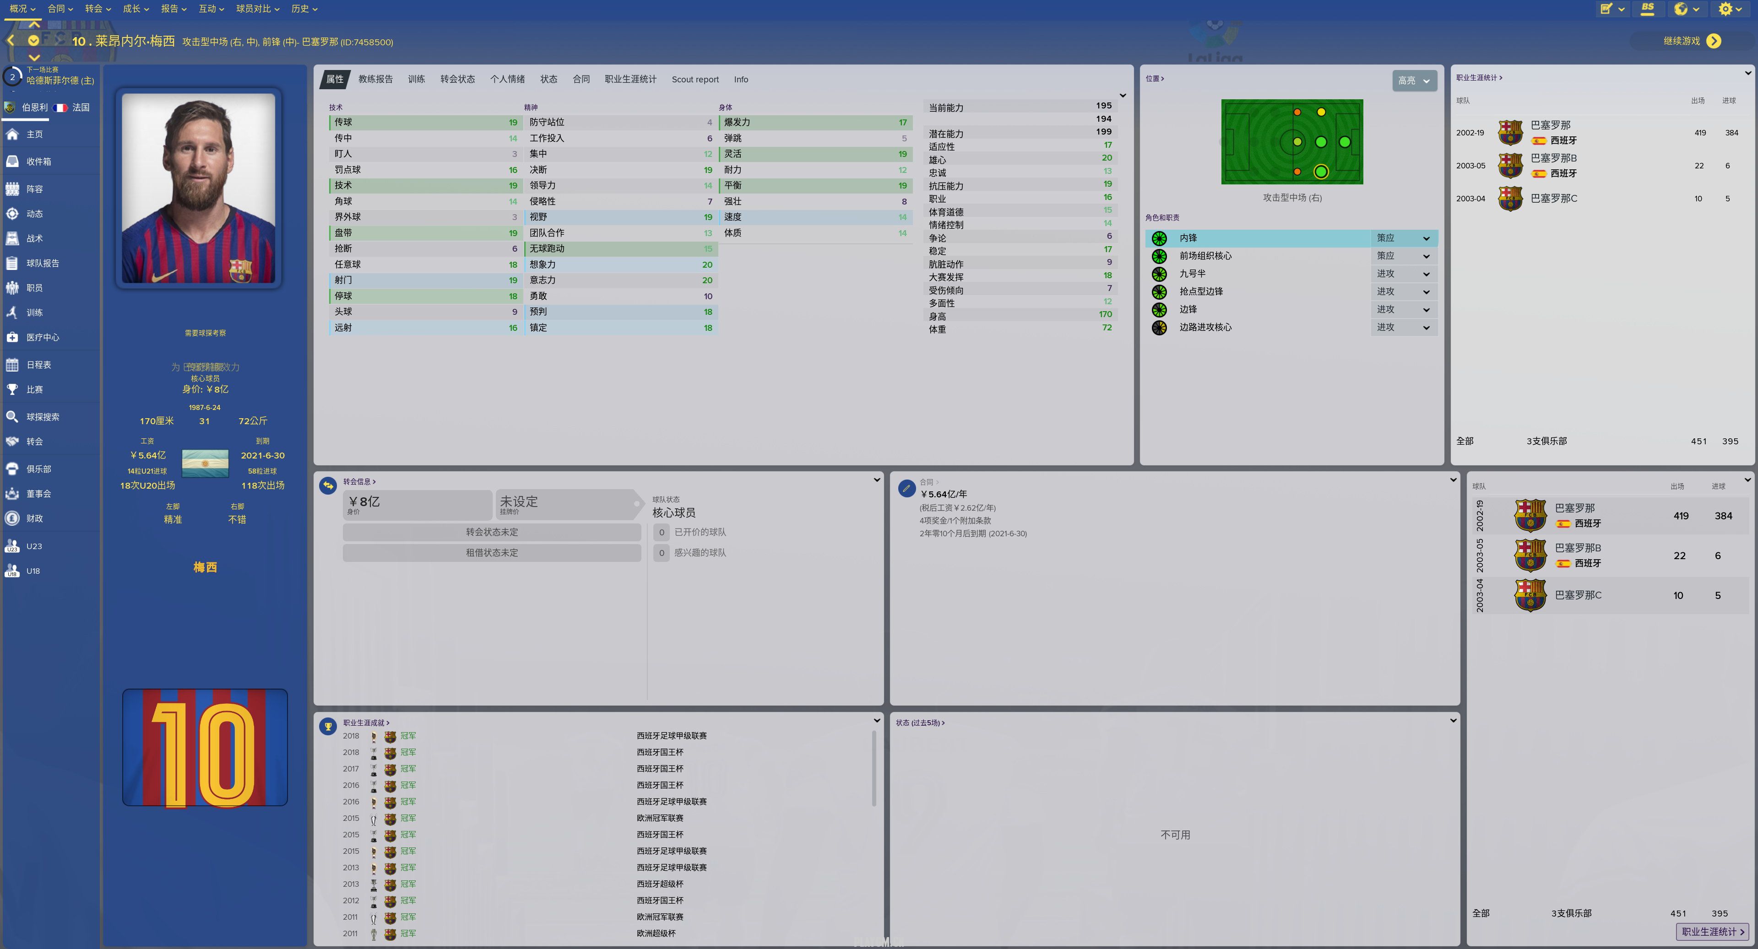Image resolution: width=1758 pixels, height=949 pixels.
Task: Select the 内锋 role indicator
Action: click(x=1159, y=238)
